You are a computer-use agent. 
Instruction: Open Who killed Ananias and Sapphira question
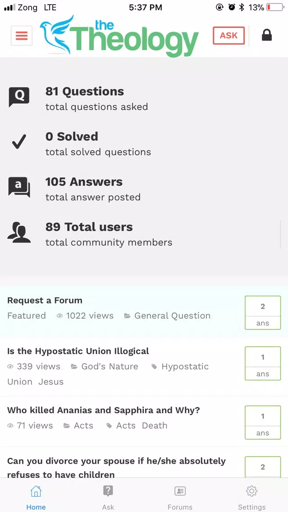pos(104,410)
